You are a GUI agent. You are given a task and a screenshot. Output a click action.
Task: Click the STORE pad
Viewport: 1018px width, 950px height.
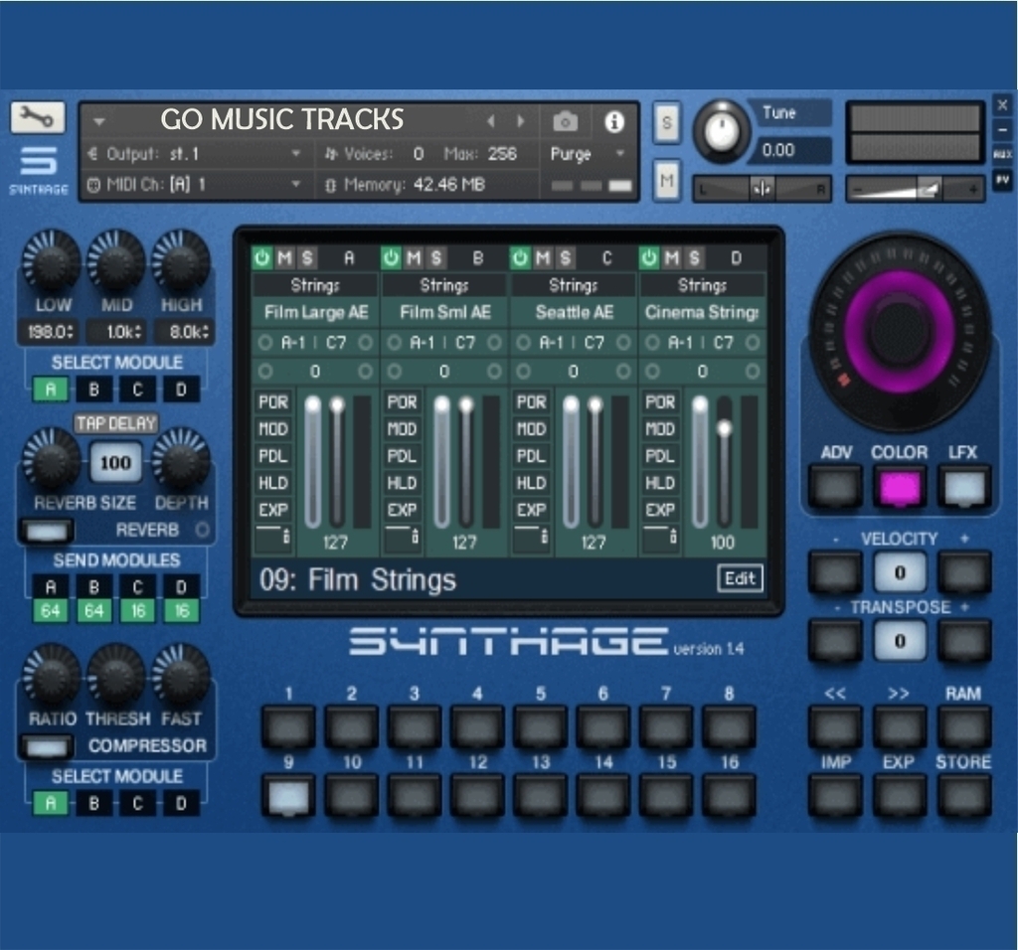[x=964, y=796]
